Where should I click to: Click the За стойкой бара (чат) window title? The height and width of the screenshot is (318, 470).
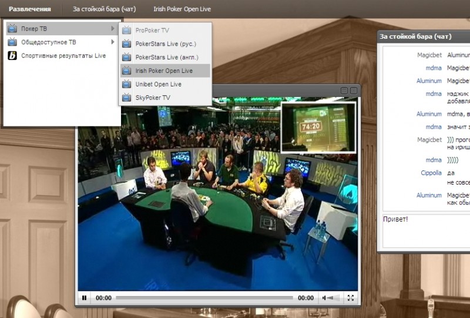(x=415, y=36)
